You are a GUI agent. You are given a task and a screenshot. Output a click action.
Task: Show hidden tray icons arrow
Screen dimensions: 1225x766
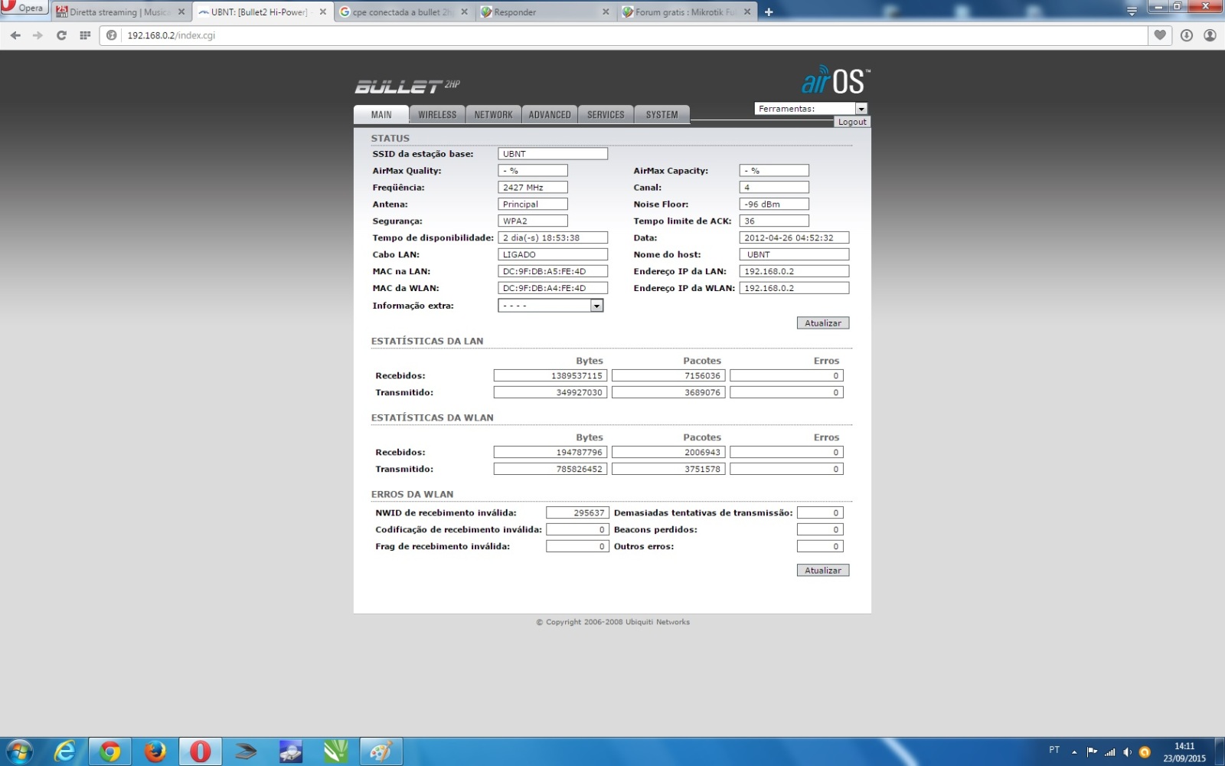1074,751
